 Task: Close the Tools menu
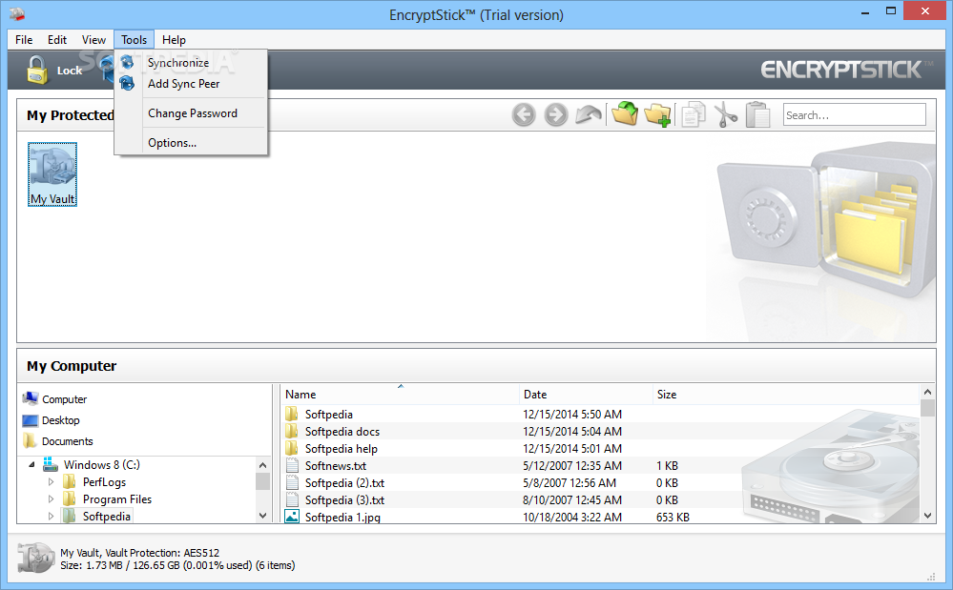click(134, 39)
